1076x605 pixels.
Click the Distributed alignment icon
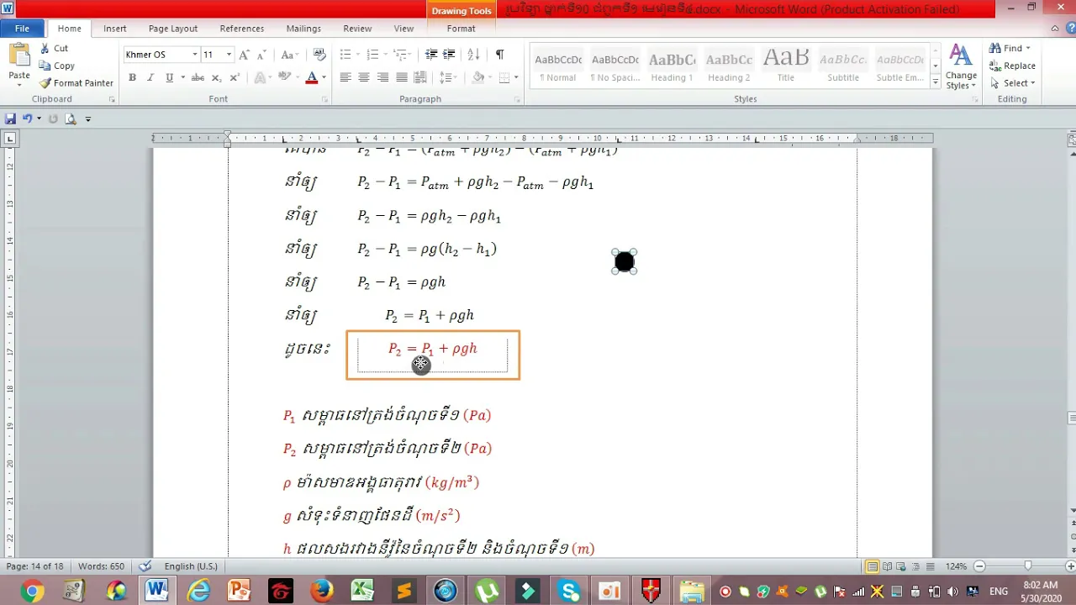coord(420,77)
